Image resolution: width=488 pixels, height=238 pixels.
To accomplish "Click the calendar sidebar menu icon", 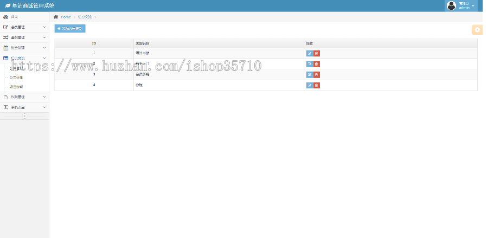I will tap(5, 48).
